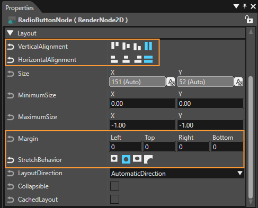Toggle auto size for Size Y
The height and width of the screenshot is (208, 258).
(x=238, y=82)
